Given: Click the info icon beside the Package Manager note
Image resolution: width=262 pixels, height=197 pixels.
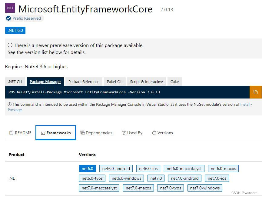Looking at the screenshot, I should tap(9, 104).
